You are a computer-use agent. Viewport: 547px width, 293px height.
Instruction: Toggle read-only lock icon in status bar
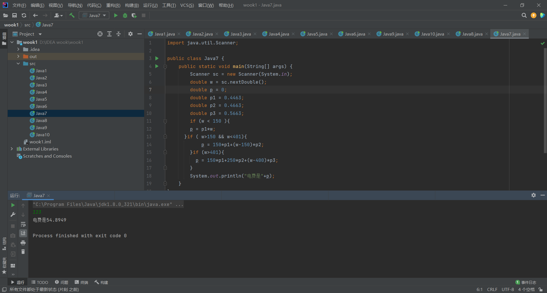540,289
